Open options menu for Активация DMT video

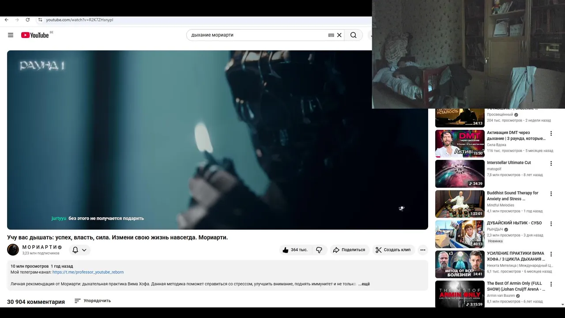pos(551,133)
